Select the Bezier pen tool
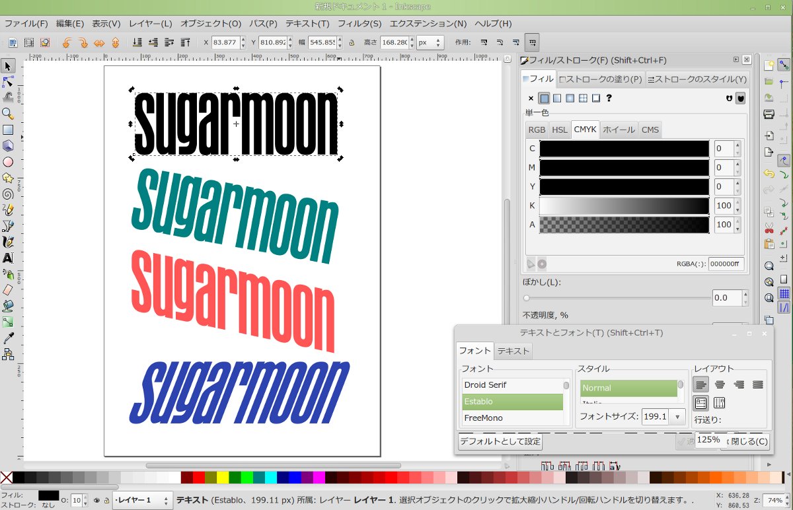This screenshot has height=510, width=793. click(8, 226)
